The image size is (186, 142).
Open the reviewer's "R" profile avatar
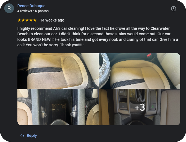point(9,8)
